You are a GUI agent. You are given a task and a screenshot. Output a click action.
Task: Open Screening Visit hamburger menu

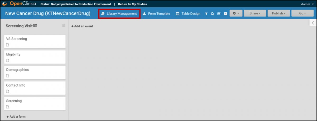pyautogui.click(x=64, y=26)
